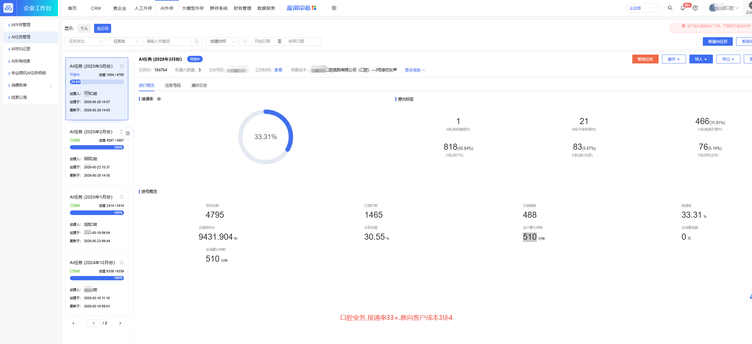Image resolution: width=752 pixels, height=344 pixels.
Task: Refresh the AI任务 (2025年2月份) card
Action: pos(122,132)
